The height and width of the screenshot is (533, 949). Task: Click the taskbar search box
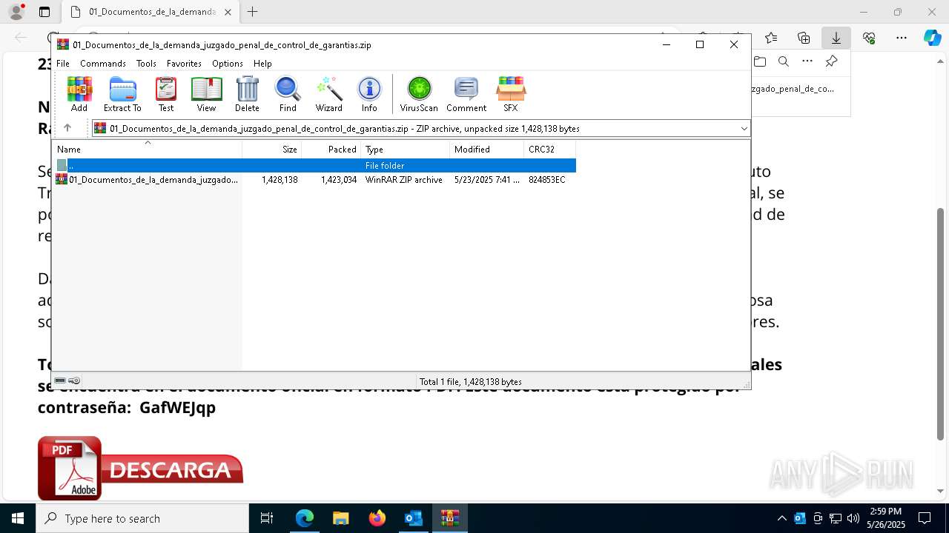coord(142,518)
